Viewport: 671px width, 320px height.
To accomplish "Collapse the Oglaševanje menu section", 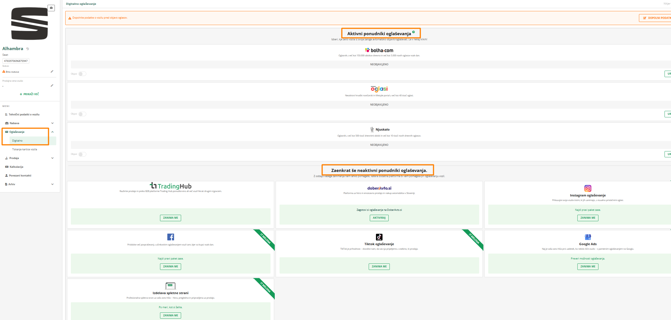I will pyautogui.click(x=52, y=132).
